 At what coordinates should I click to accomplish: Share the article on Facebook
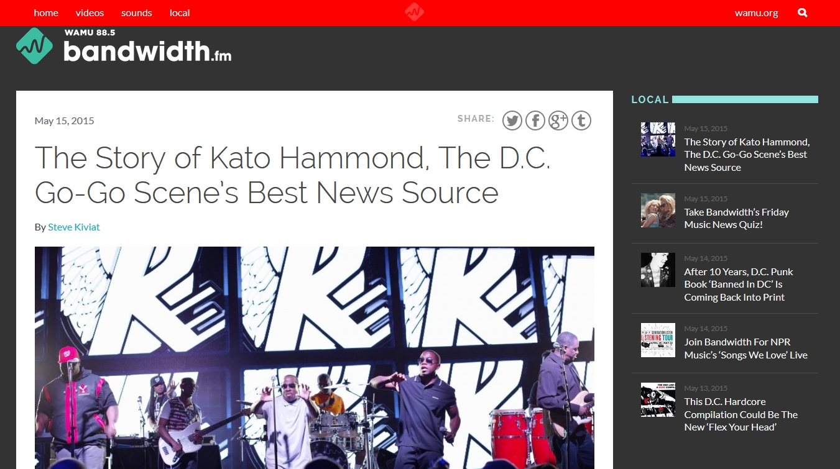(x=535, y=121)
